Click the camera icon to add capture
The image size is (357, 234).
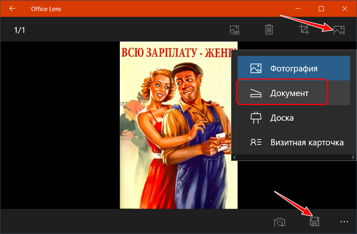279,222
